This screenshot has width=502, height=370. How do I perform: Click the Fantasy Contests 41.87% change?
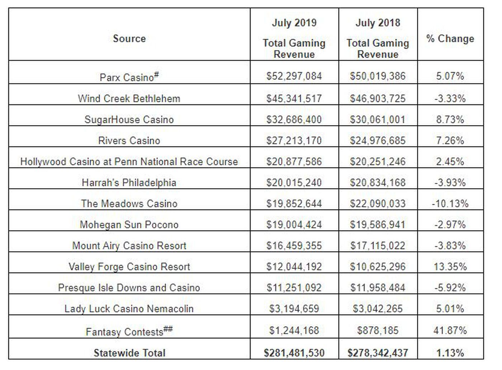(x=450, y=330)
